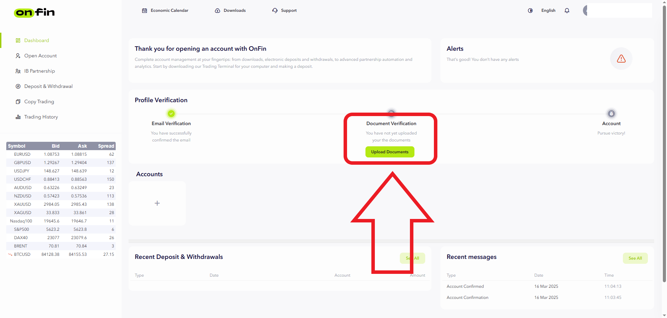Click the Email Verification step label
Screen dimensions: 667x318
point(171,124)
